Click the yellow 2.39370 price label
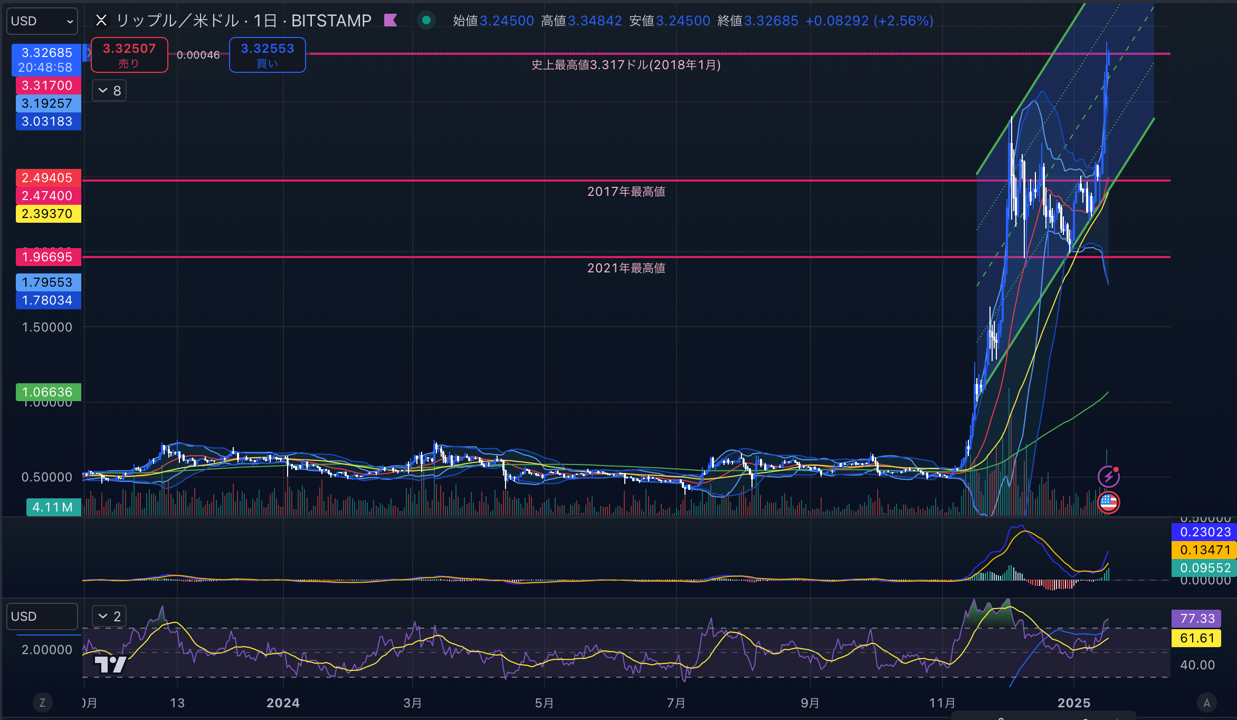Image resolution: width=1237 pixels, height=720 pixels. (49, 214)
